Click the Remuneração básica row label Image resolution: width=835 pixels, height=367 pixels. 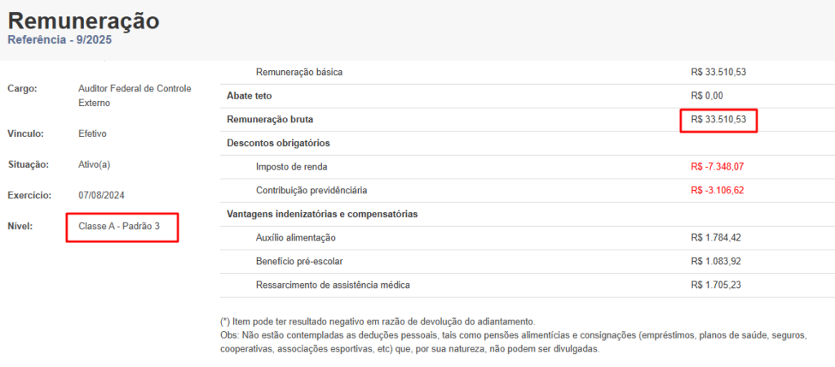pos(299,72)
